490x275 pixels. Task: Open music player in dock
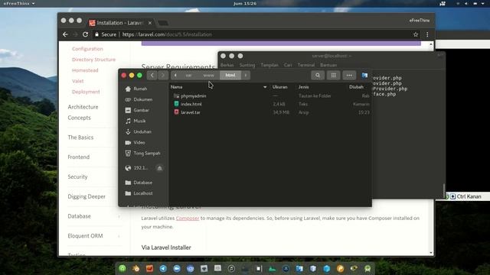(231, 268)
